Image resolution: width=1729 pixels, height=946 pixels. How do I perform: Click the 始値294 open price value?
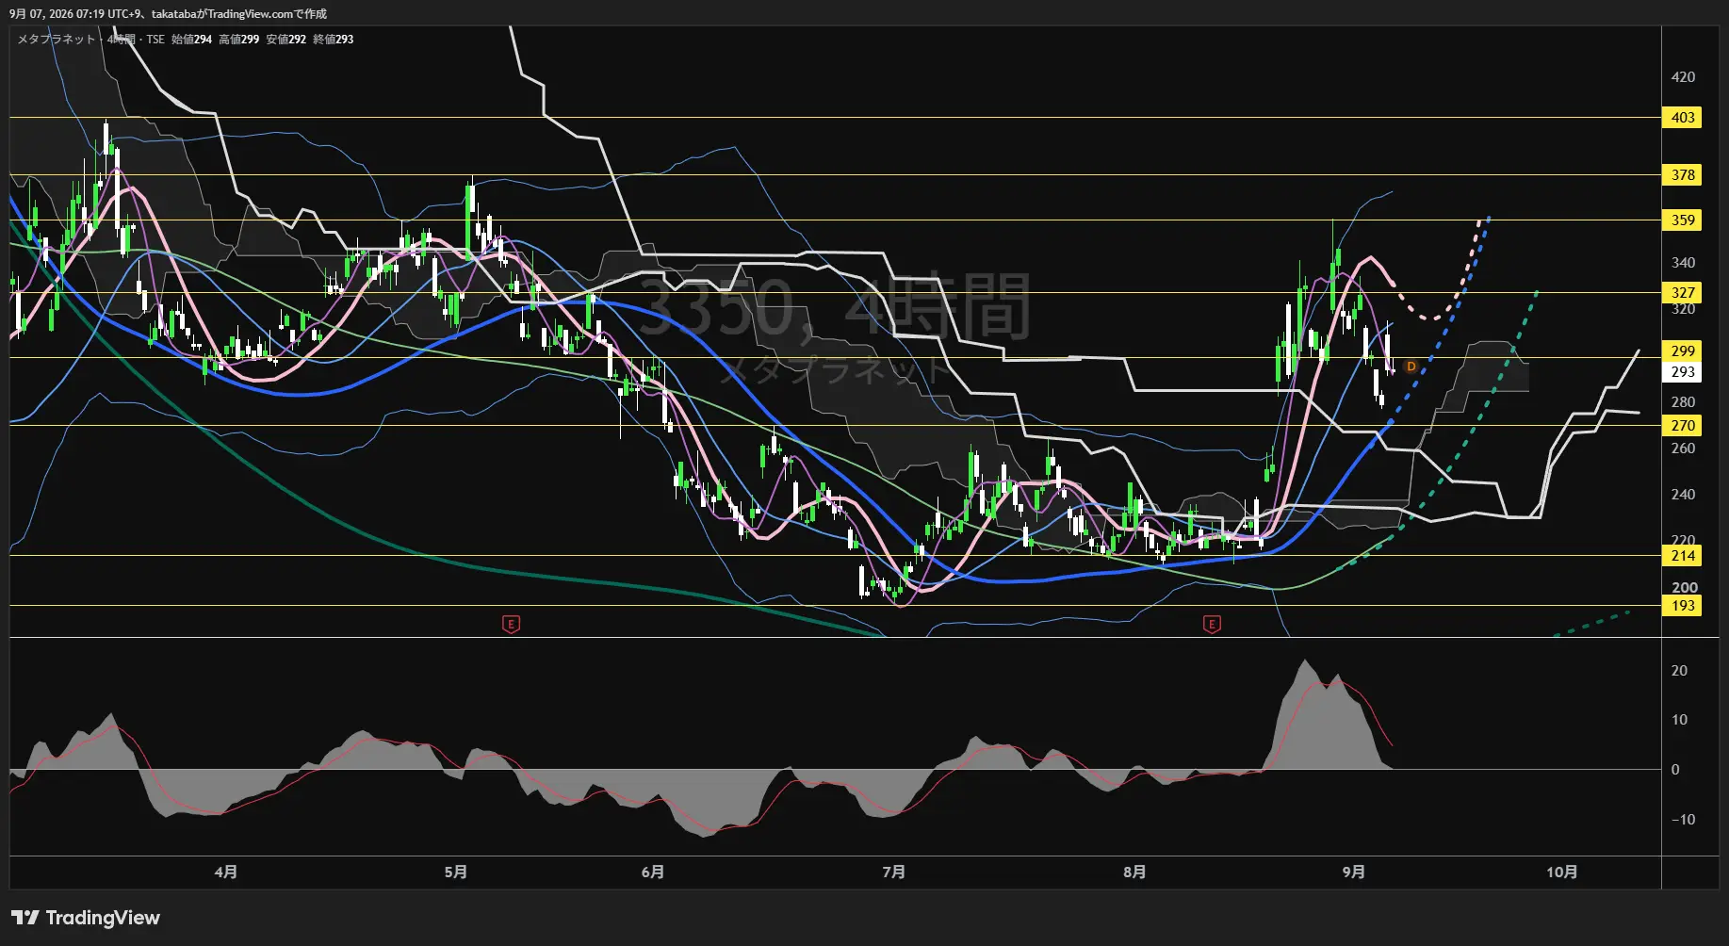(x=191, y=40)
